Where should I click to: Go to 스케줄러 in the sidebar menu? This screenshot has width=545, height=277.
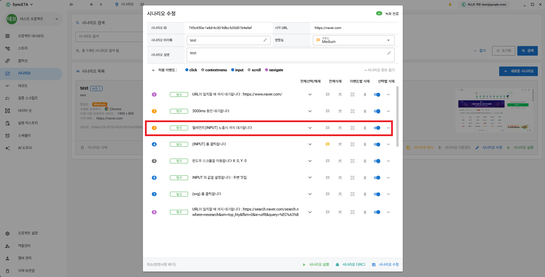click(24, 135)
